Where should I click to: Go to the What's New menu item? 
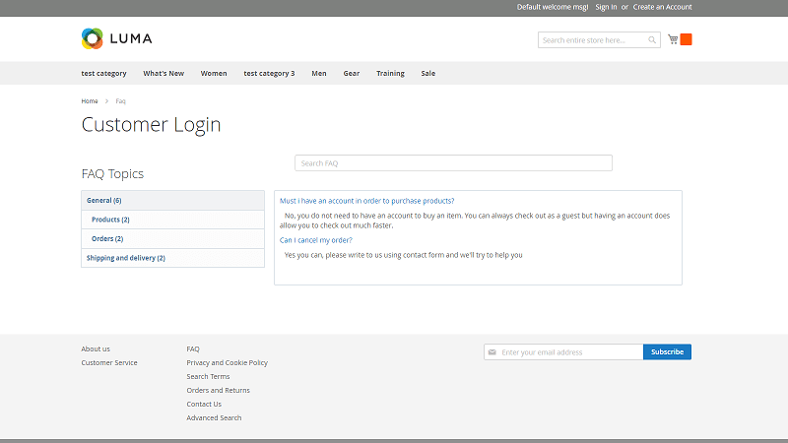coord(164,74)
